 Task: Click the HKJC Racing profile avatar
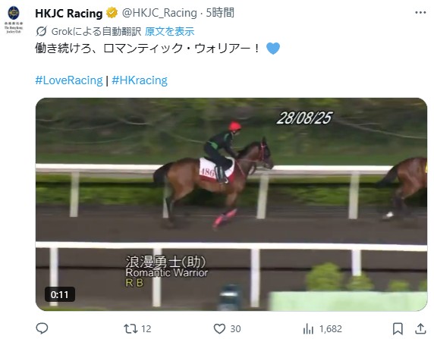click(x=14, y=20)
